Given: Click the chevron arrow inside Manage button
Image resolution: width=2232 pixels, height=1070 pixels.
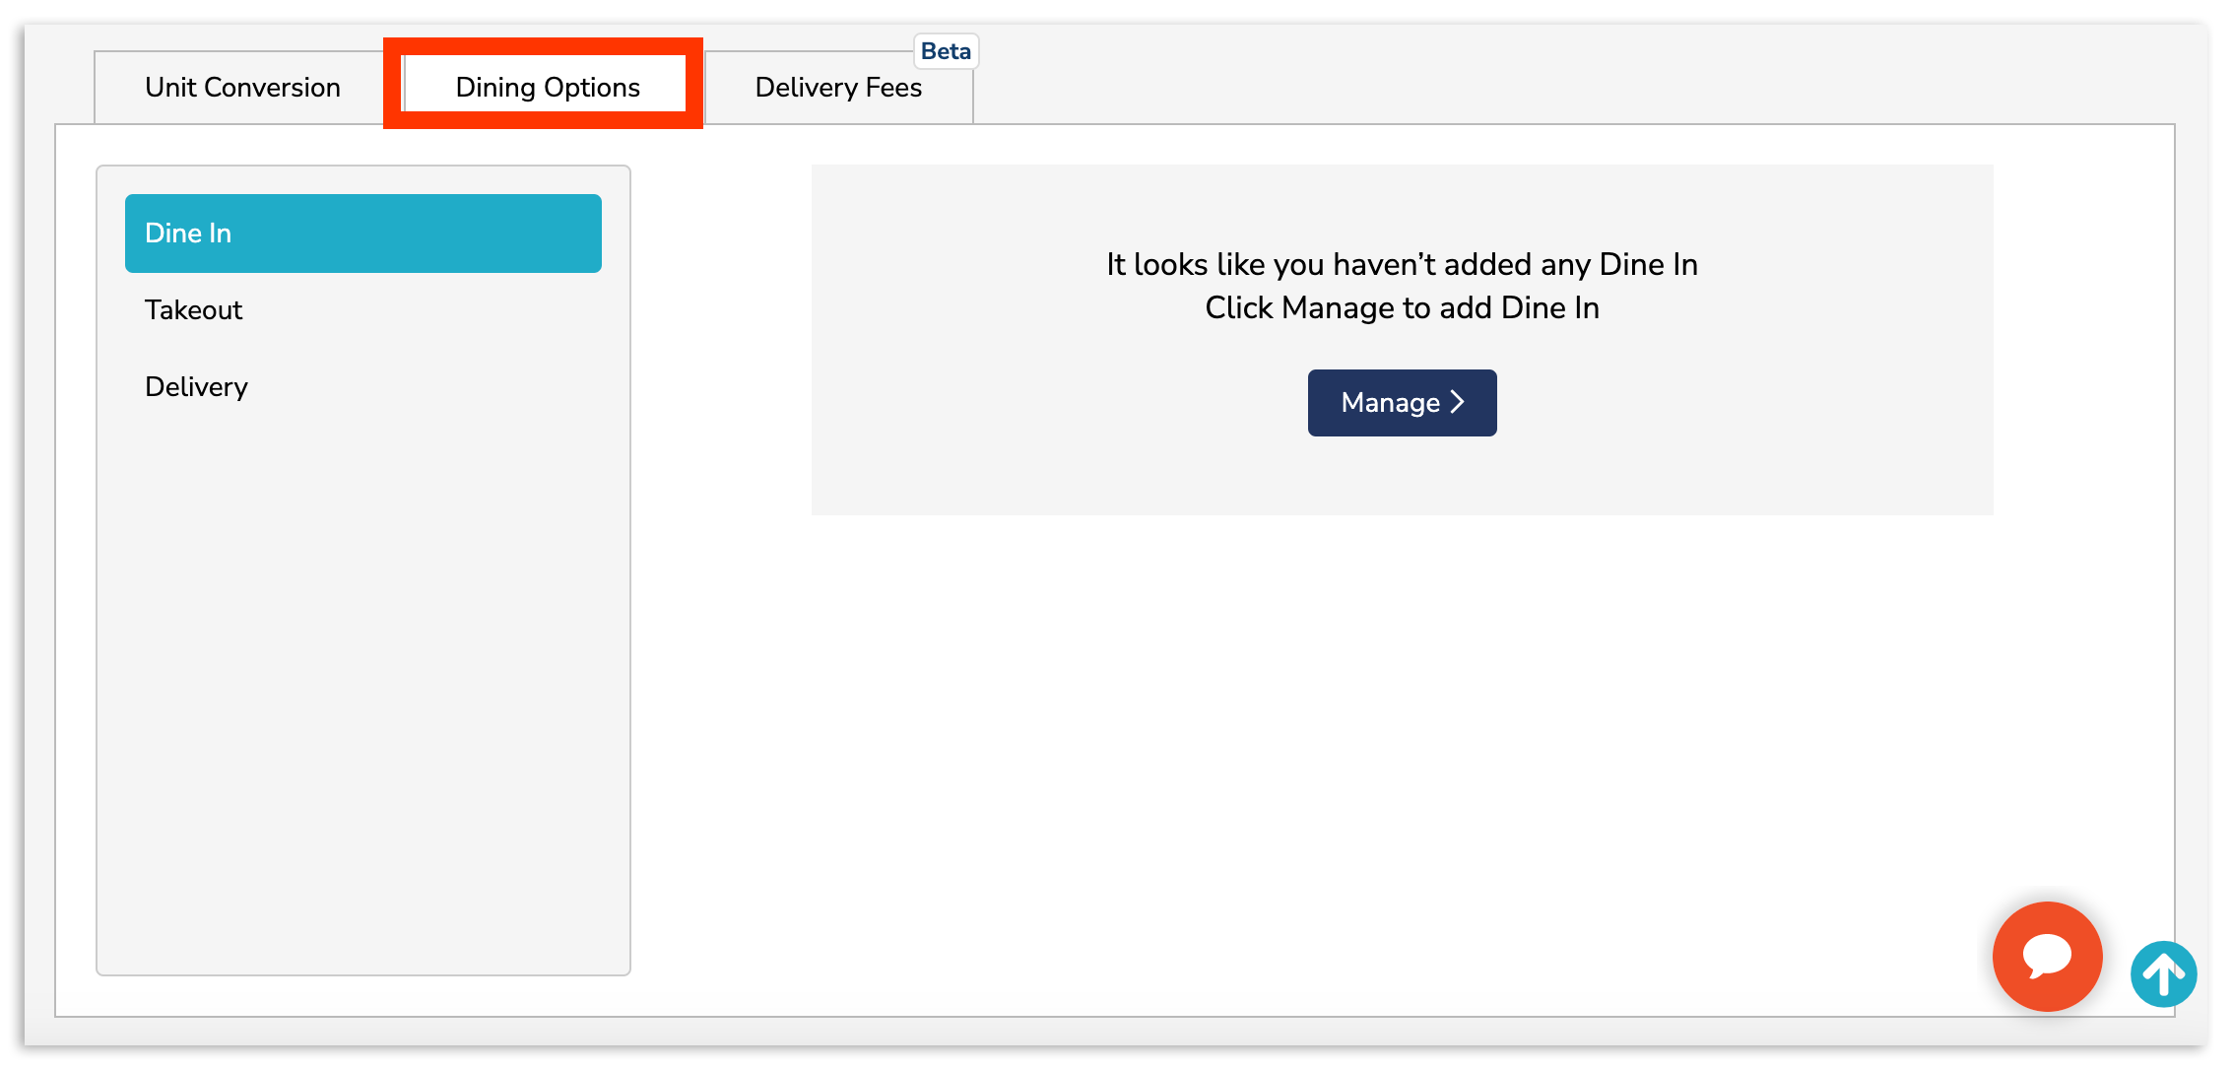Looking at the screenshot, I should click(1458, 402).
